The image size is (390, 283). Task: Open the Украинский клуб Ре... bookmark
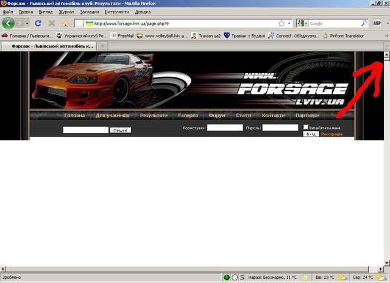click(x=81, y=36)
